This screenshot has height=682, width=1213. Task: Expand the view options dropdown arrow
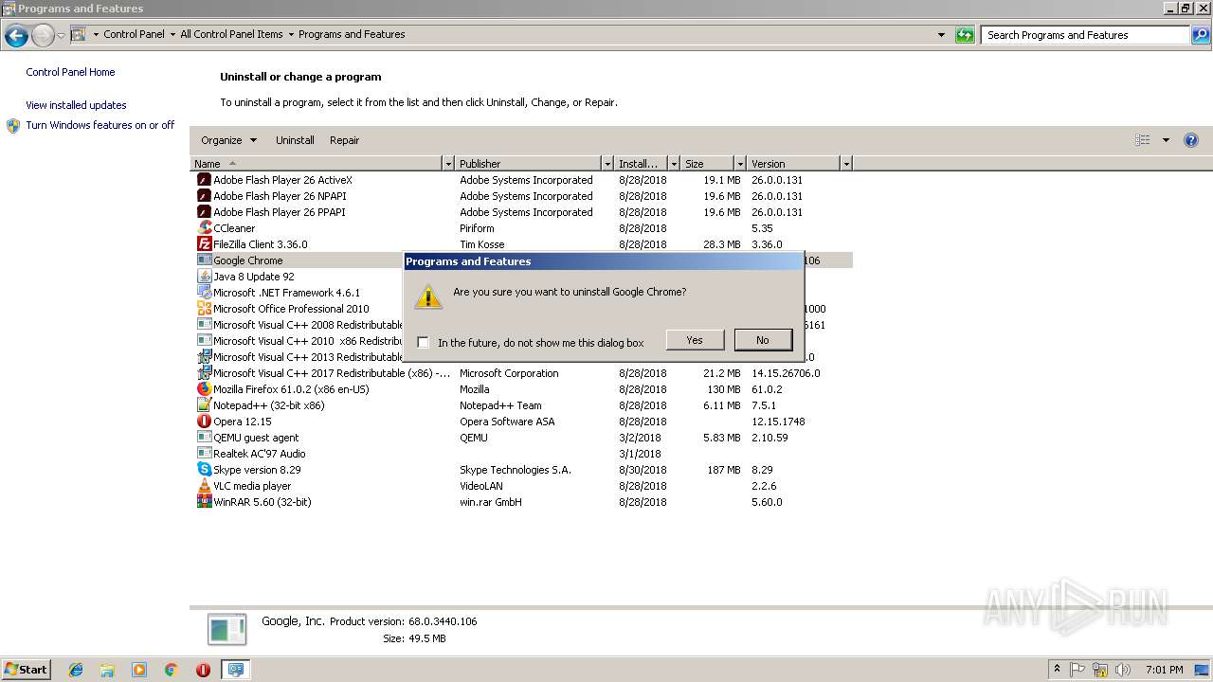pyautogui.click(x=1166, y=140)
